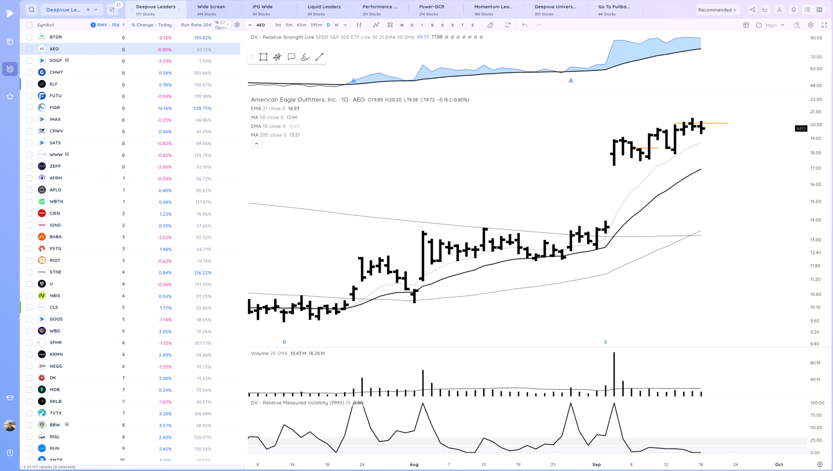Screen dimensions: 833x471
Task: Open the search magnifier in the top bar
Action: 32,10
